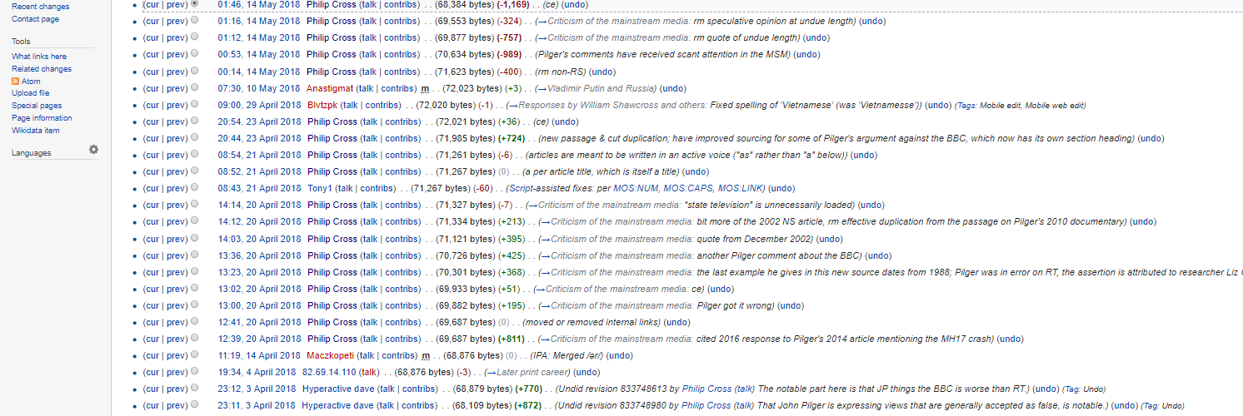This screenshot has width=1243, height=416.
Task: Open 'Page information' sidebar link
Action: pyautogui.click(x=42, y=118)
